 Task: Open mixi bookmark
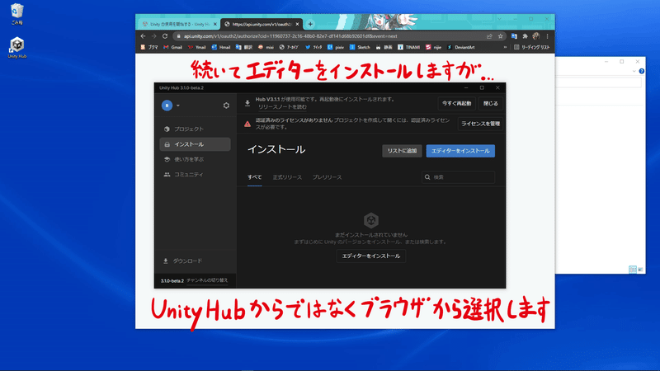(266, 47)
